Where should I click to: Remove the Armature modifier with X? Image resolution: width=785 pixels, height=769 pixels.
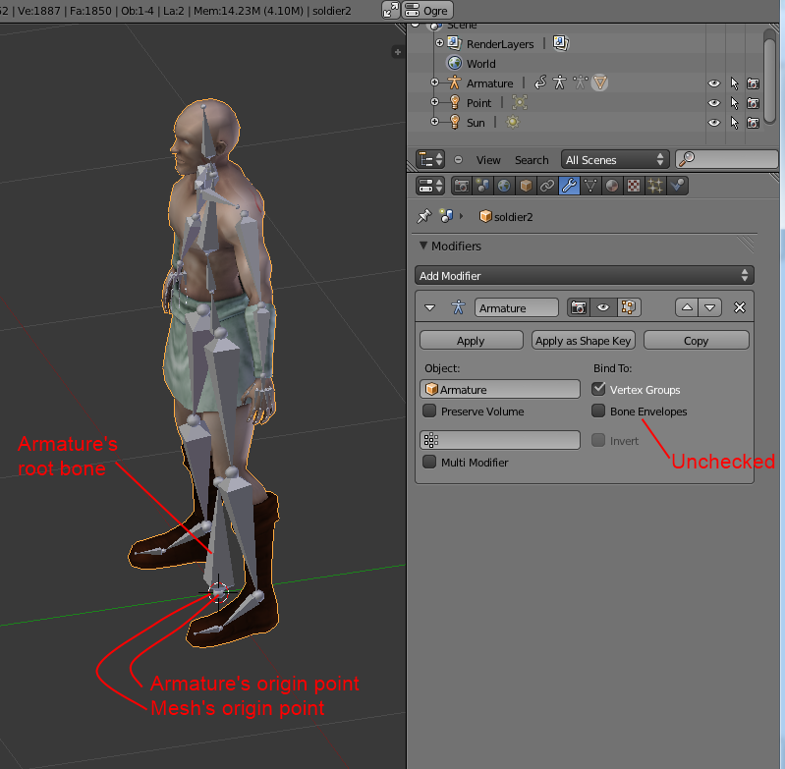coord(740,307)
